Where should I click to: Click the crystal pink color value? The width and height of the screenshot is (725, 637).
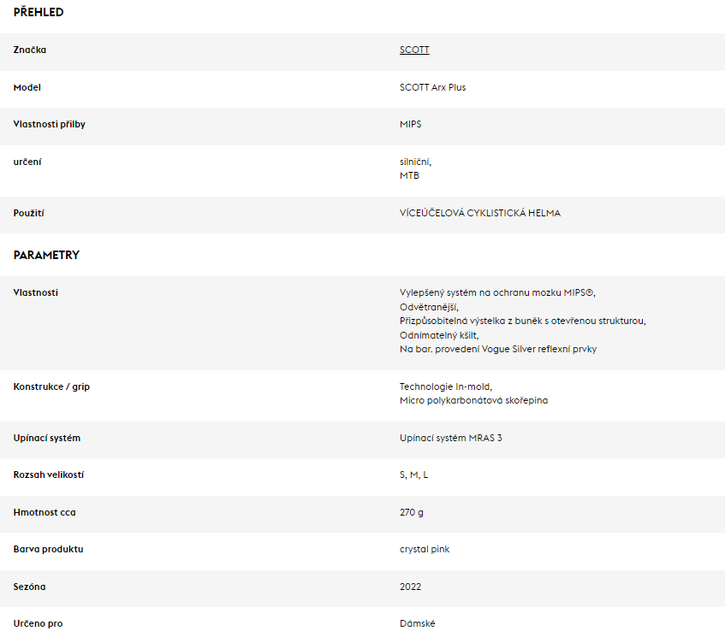tap(425, 549)
